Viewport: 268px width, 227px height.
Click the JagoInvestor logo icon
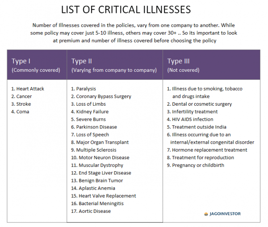(x=206, y=214)
